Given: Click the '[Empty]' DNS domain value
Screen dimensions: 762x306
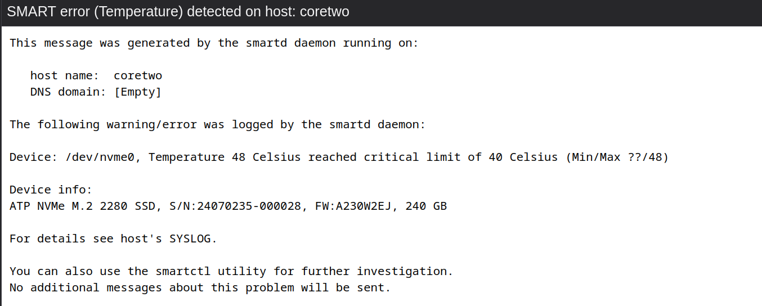Looking at the screenshot, I should coord(138,92).
